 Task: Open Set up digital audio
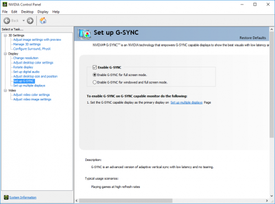coord(26,72)
